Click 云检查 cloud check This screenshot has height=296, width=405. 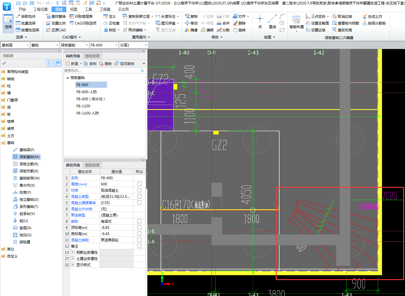point(112,23)
